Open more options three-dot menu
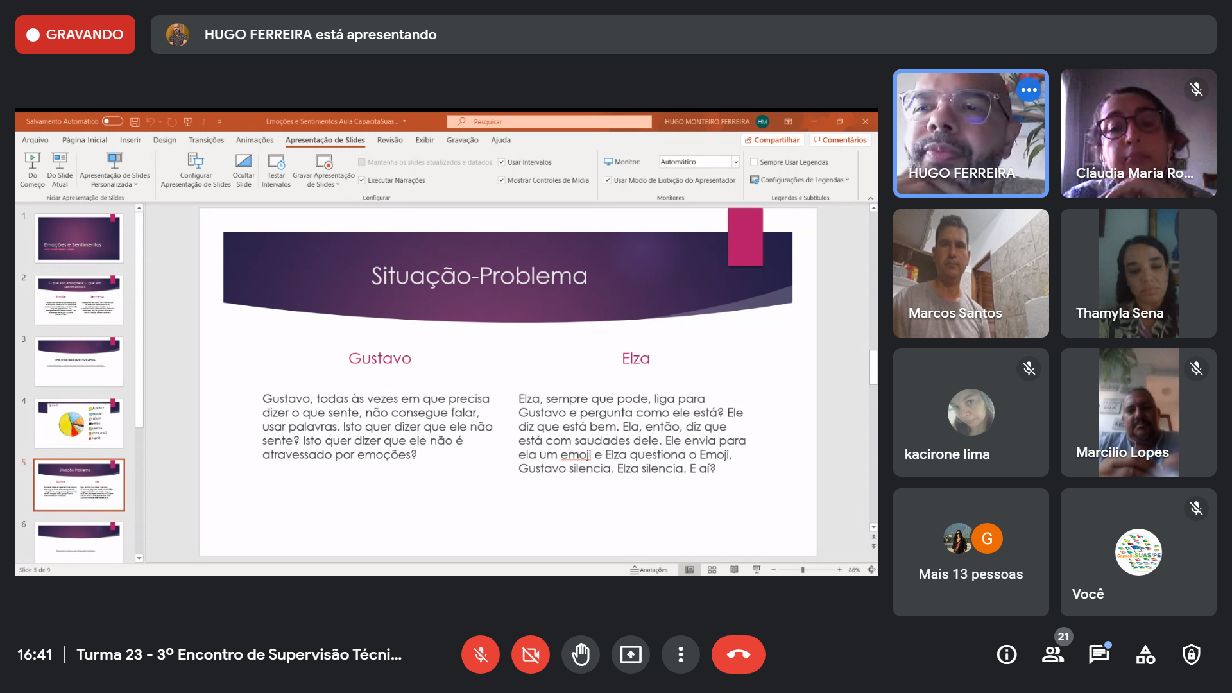 pos(680,654)
